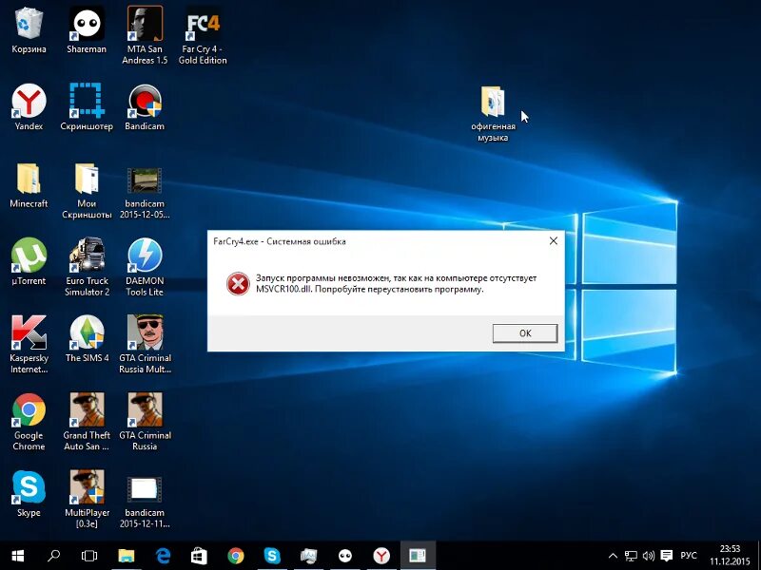
Task: Open the clock showing 23:53 11.12.2015
Action: coord(730,556)
